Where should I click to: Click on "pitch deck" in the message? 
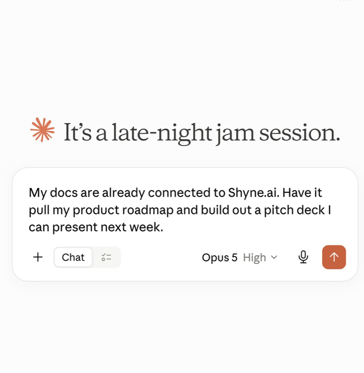pos(294,210)
